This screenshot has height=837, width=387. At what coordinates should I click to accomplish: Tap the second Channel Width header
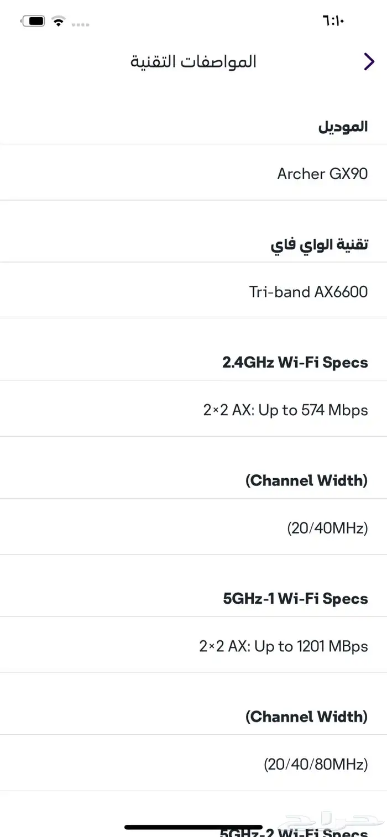click(x=306, y=716)
